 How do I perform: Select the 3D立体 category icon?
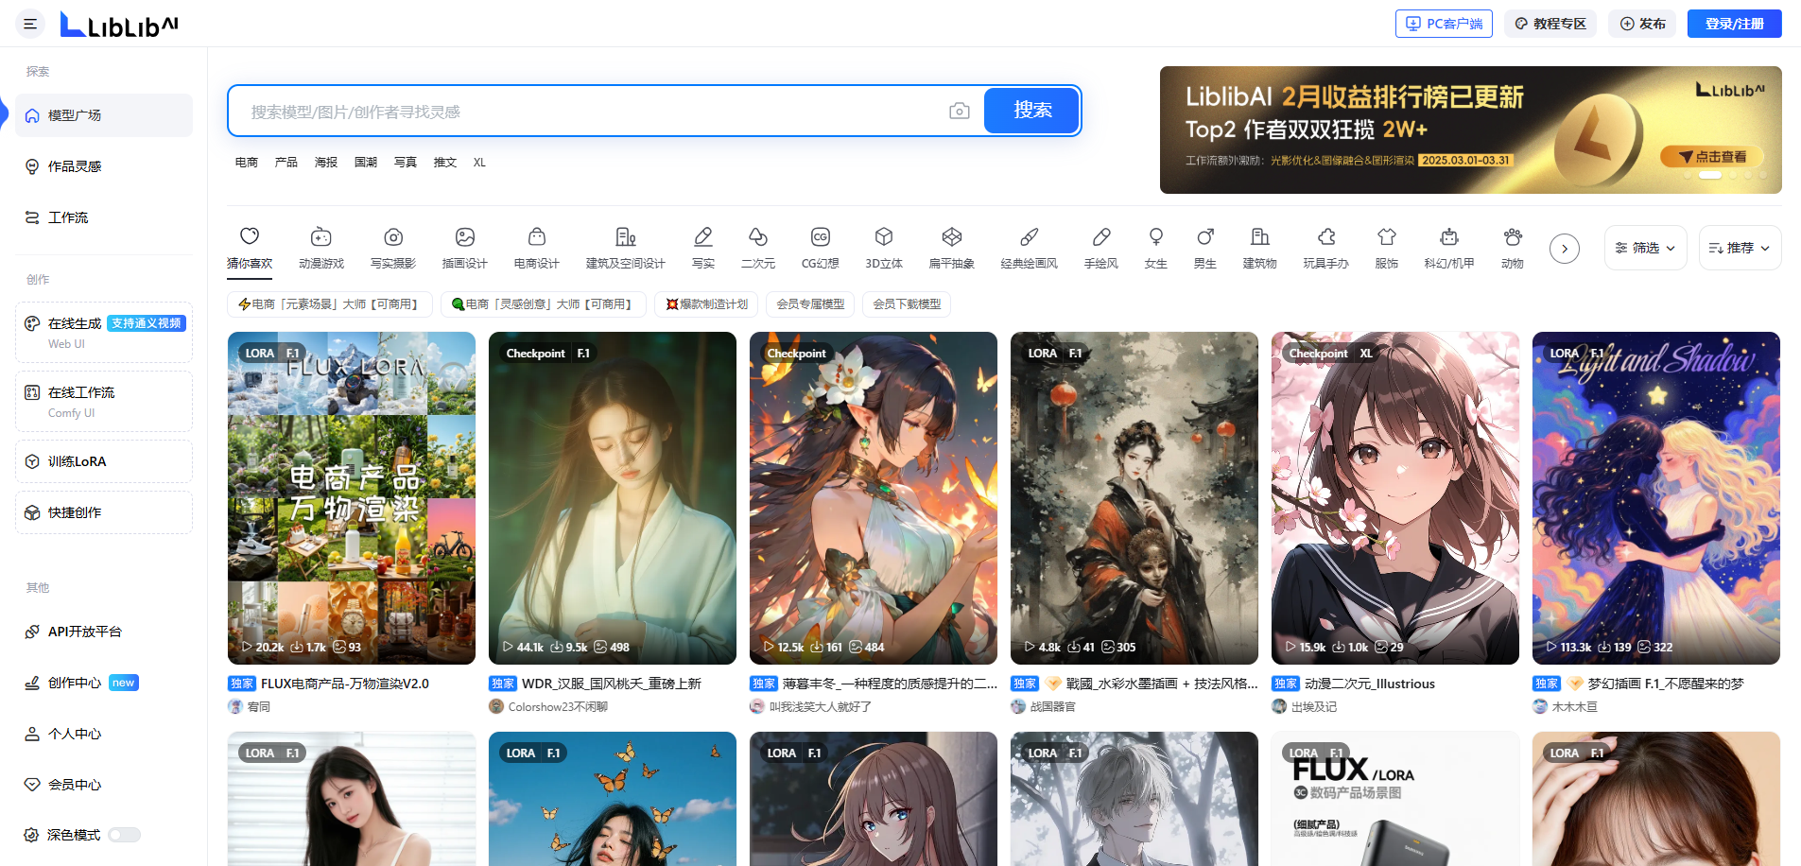click(x=883, y=237)
